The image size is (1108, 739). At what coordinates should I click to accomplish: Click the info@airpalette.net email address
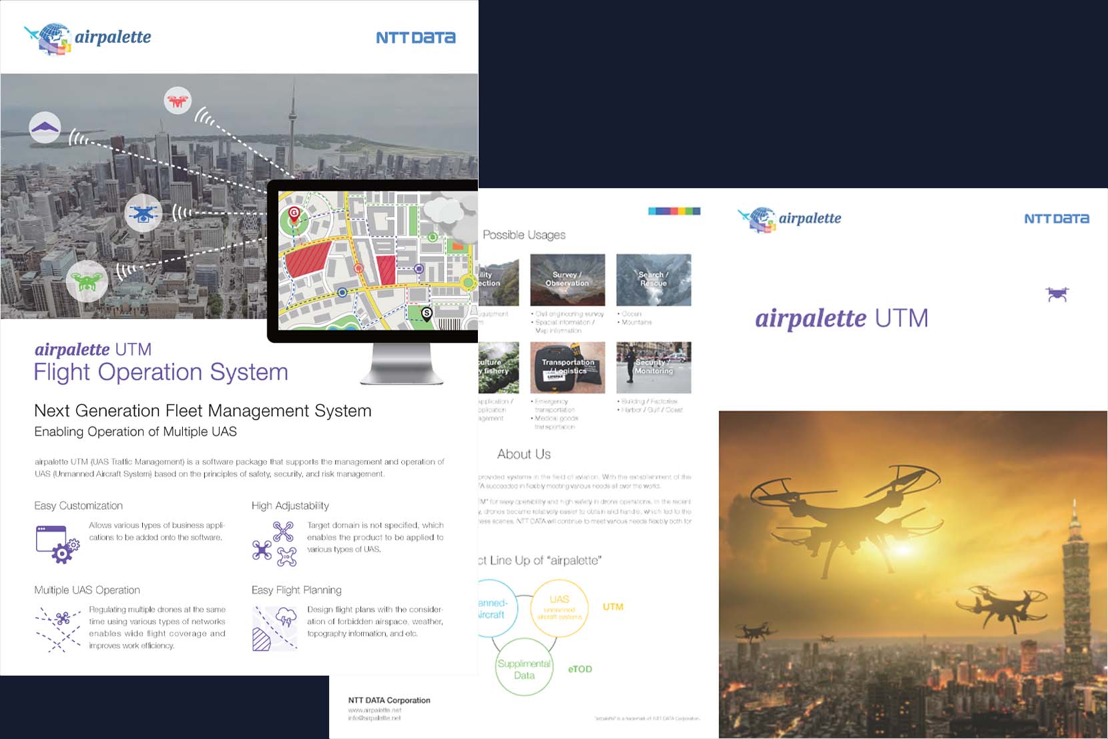coord(374,718)
